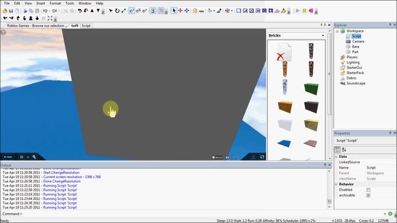Select the red Move tool

pyautogui.click(x=181, y=11)
